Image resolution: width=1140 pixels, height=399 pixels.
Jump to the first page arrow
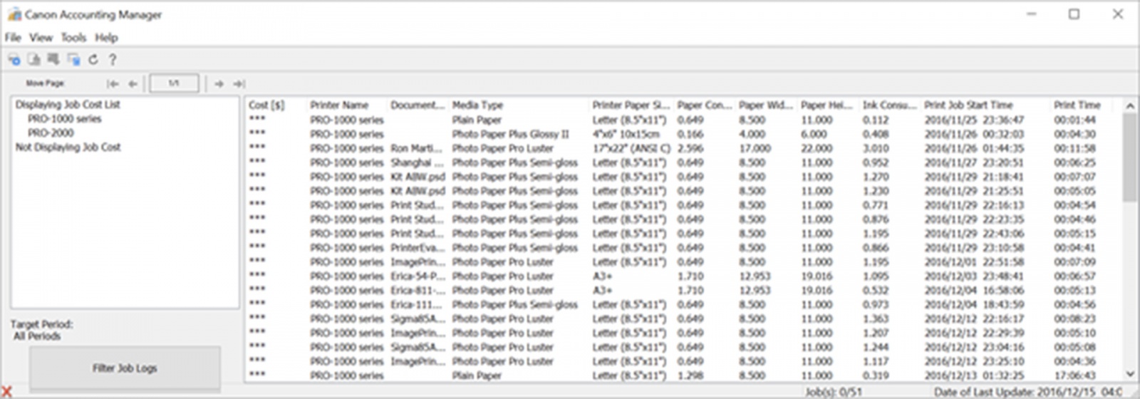pos(113,83)
